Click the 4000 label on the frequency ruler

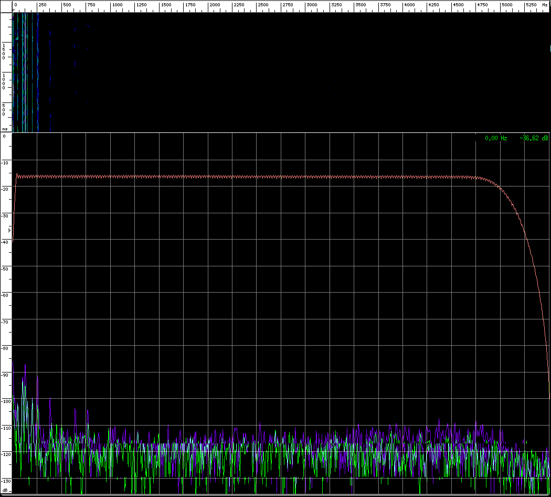tap(409, 5)
